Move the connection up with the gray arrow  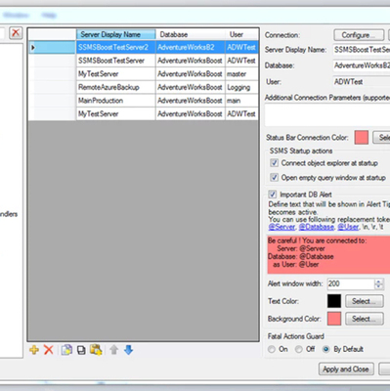point(113,350)
